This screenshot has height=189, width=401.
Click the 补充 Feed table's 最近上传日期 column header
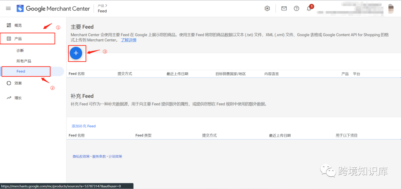click(280, 135)
